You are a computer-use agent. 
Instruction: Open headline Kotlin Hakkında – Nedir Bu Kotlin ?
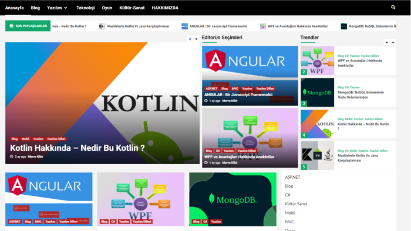click(78, 148)
